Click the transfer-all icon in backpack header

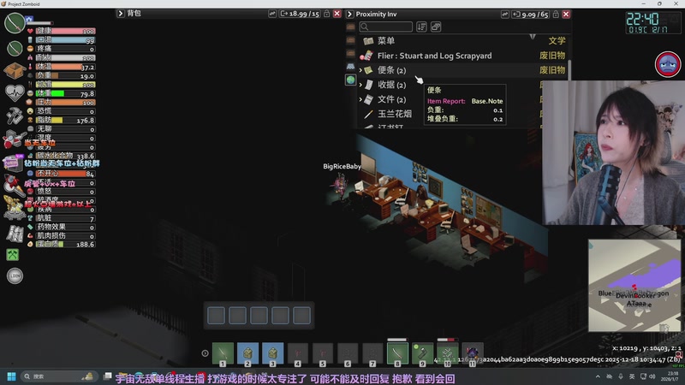point(272,14)
